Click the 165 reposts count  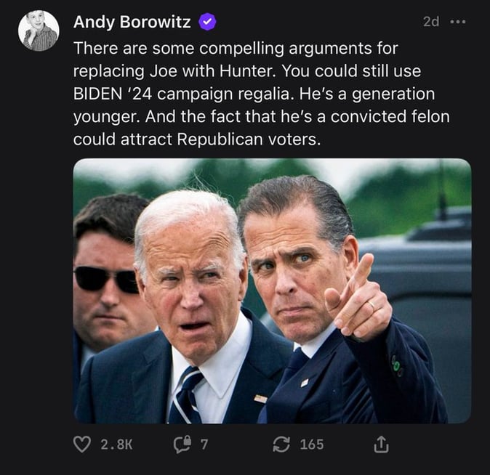pyautogui.click(x=312, y=444)
